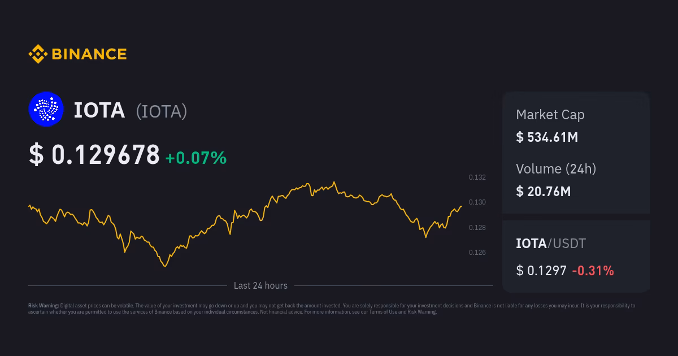This screenshot has height=356, width=678.
Task: Click the $ 20.76M volume value
Action: pyautogui.click(x=544, y=191)
